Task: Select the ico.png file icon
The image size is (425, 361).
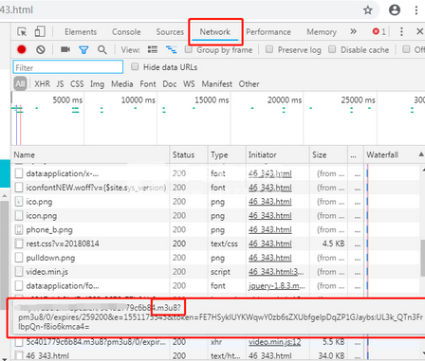Action: pyautogui.click(x=19, y=202)
